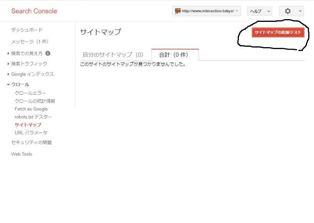The image size is (314, 223).
Task: Open URL パラメータ
Action: [x=31, y=133]
